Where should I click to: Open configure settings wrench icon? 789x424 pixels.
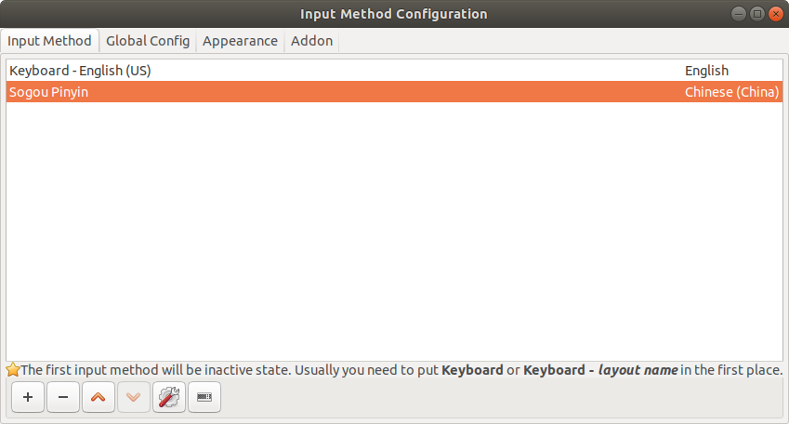tap(169, 397)
